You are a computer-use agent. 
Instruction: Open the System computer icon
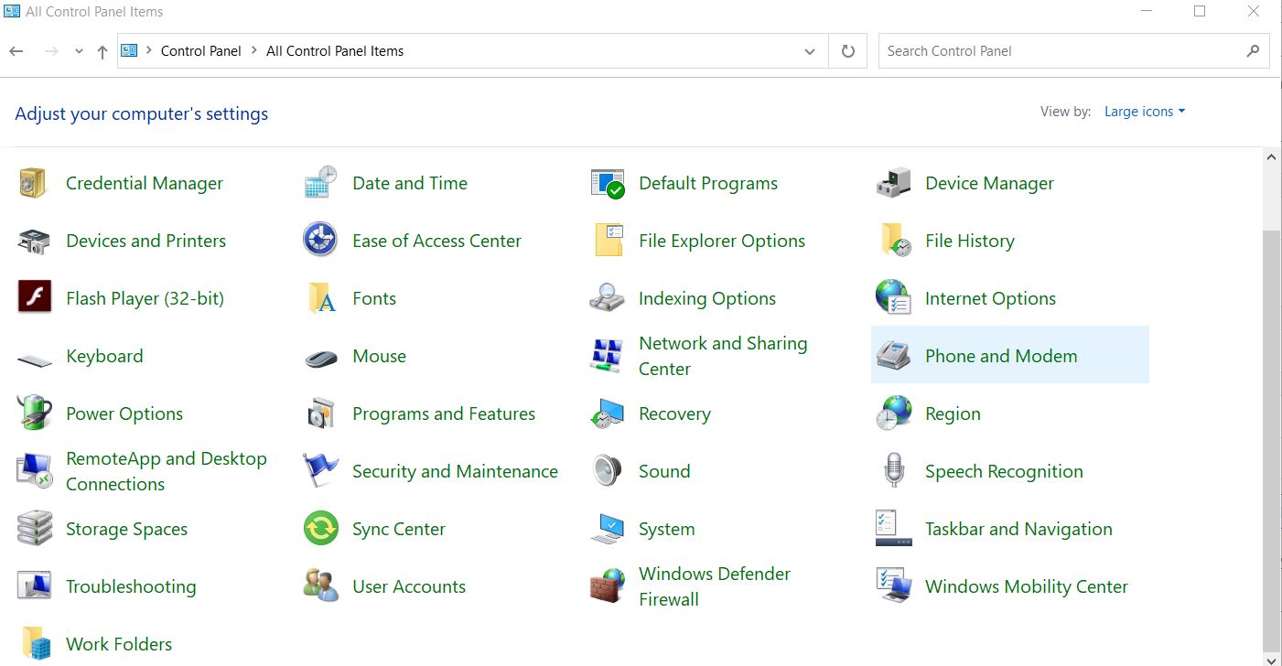[607, 529]
